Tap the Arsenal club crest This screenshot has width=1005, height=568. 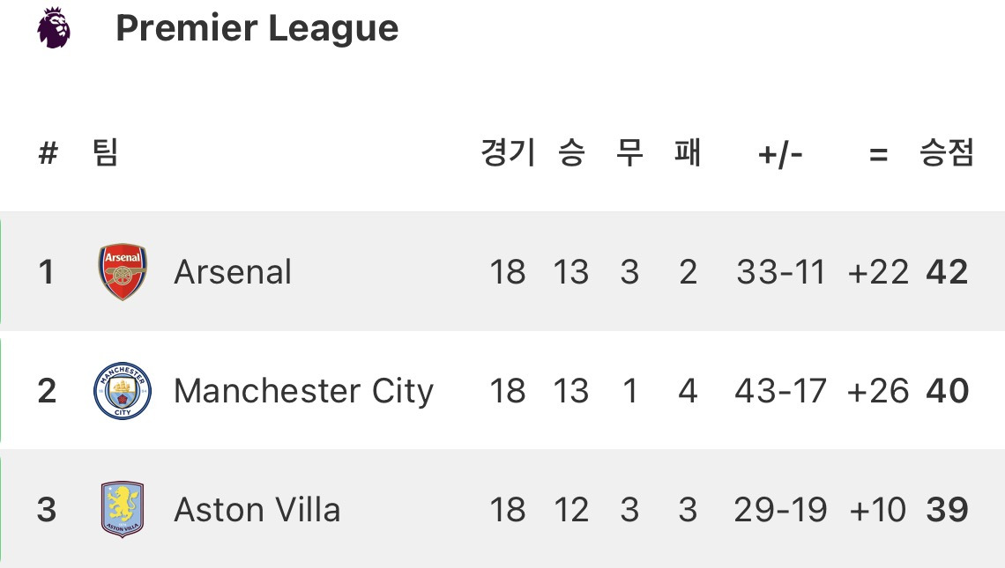click(123, 272)
